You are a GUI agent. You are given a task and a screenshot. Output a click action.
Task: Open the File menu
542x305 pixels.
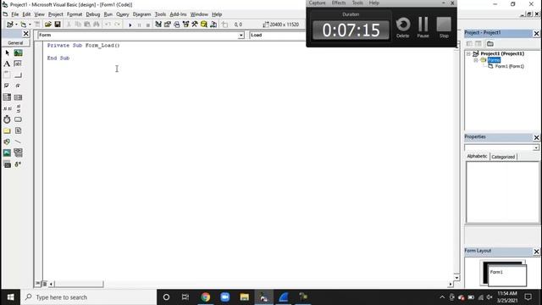pyautogui.click(x=15, y=14)
